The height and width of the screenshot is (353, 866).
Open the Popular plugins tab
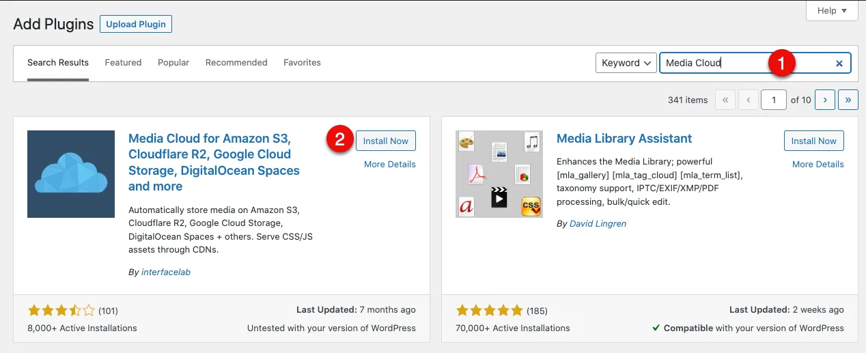173,62
